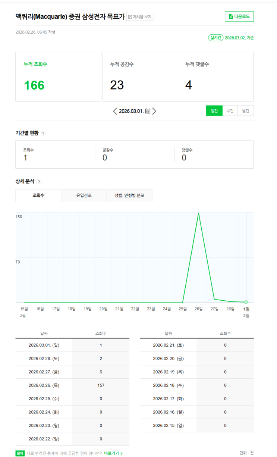The width and height of the screenshot is (277, 457).
Task: Click the 누적 공감수 value 23
Action: pyautogui.click(x=117, y=85)
